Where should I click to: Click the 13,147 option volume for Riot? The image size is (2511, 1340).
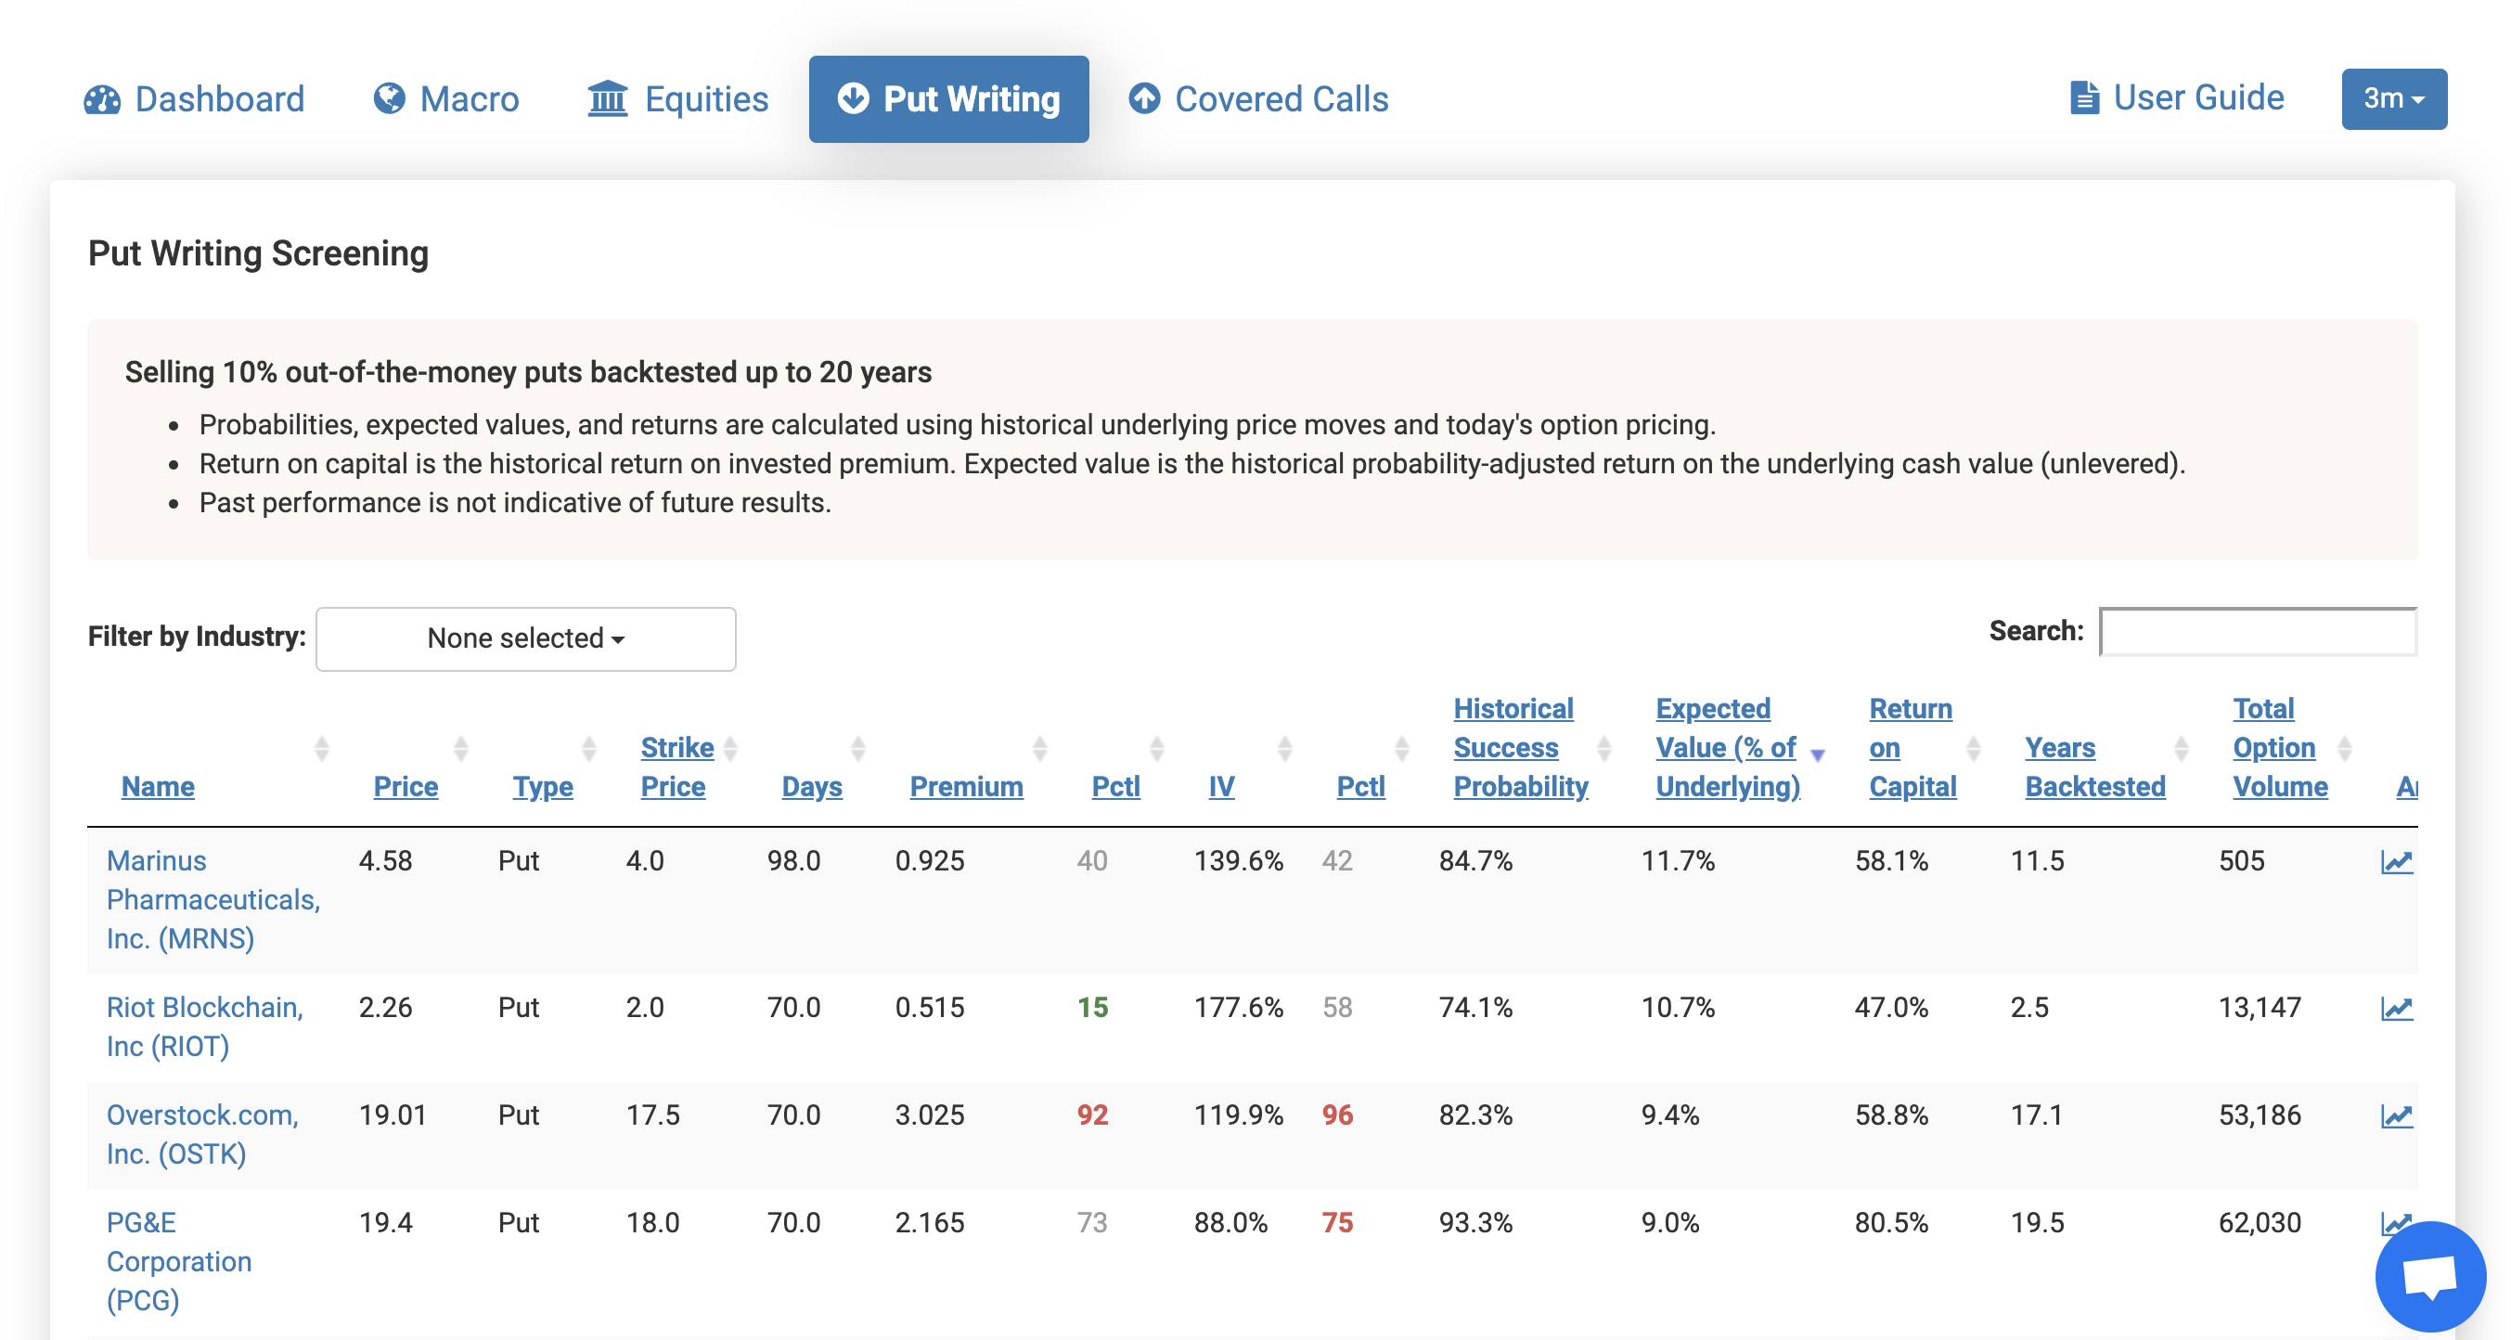[x=2260, y=1007]
